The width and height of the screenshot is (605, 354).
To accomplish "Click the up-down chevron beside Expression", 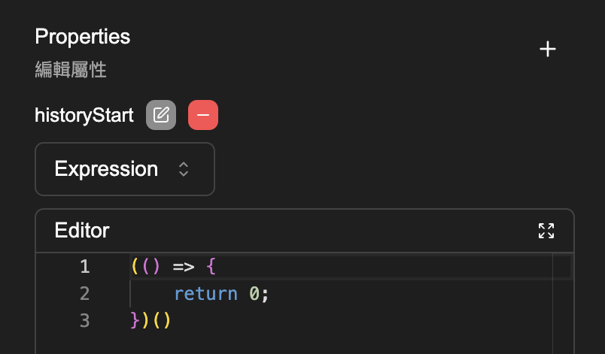I will [x=184, y=169].
